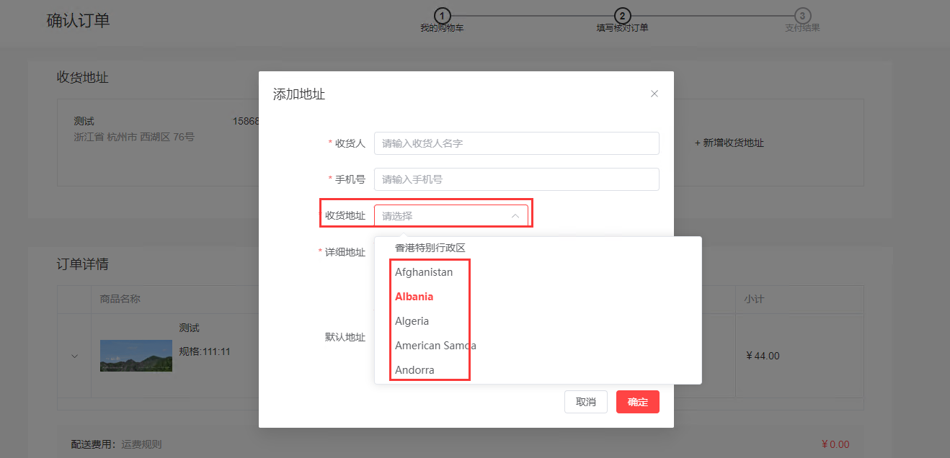Click + 新增收货地址 link
Image resolution: width=950 pixels, height=458 pixels.
coord(729,143)
